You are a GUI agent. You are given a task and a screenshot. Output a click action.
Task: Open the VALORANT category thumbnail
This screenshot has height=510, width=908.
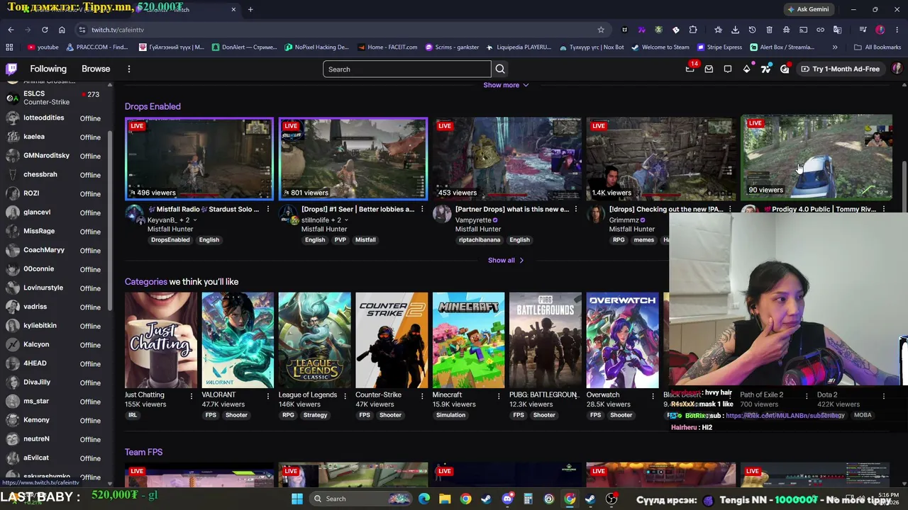coord(238,341)
